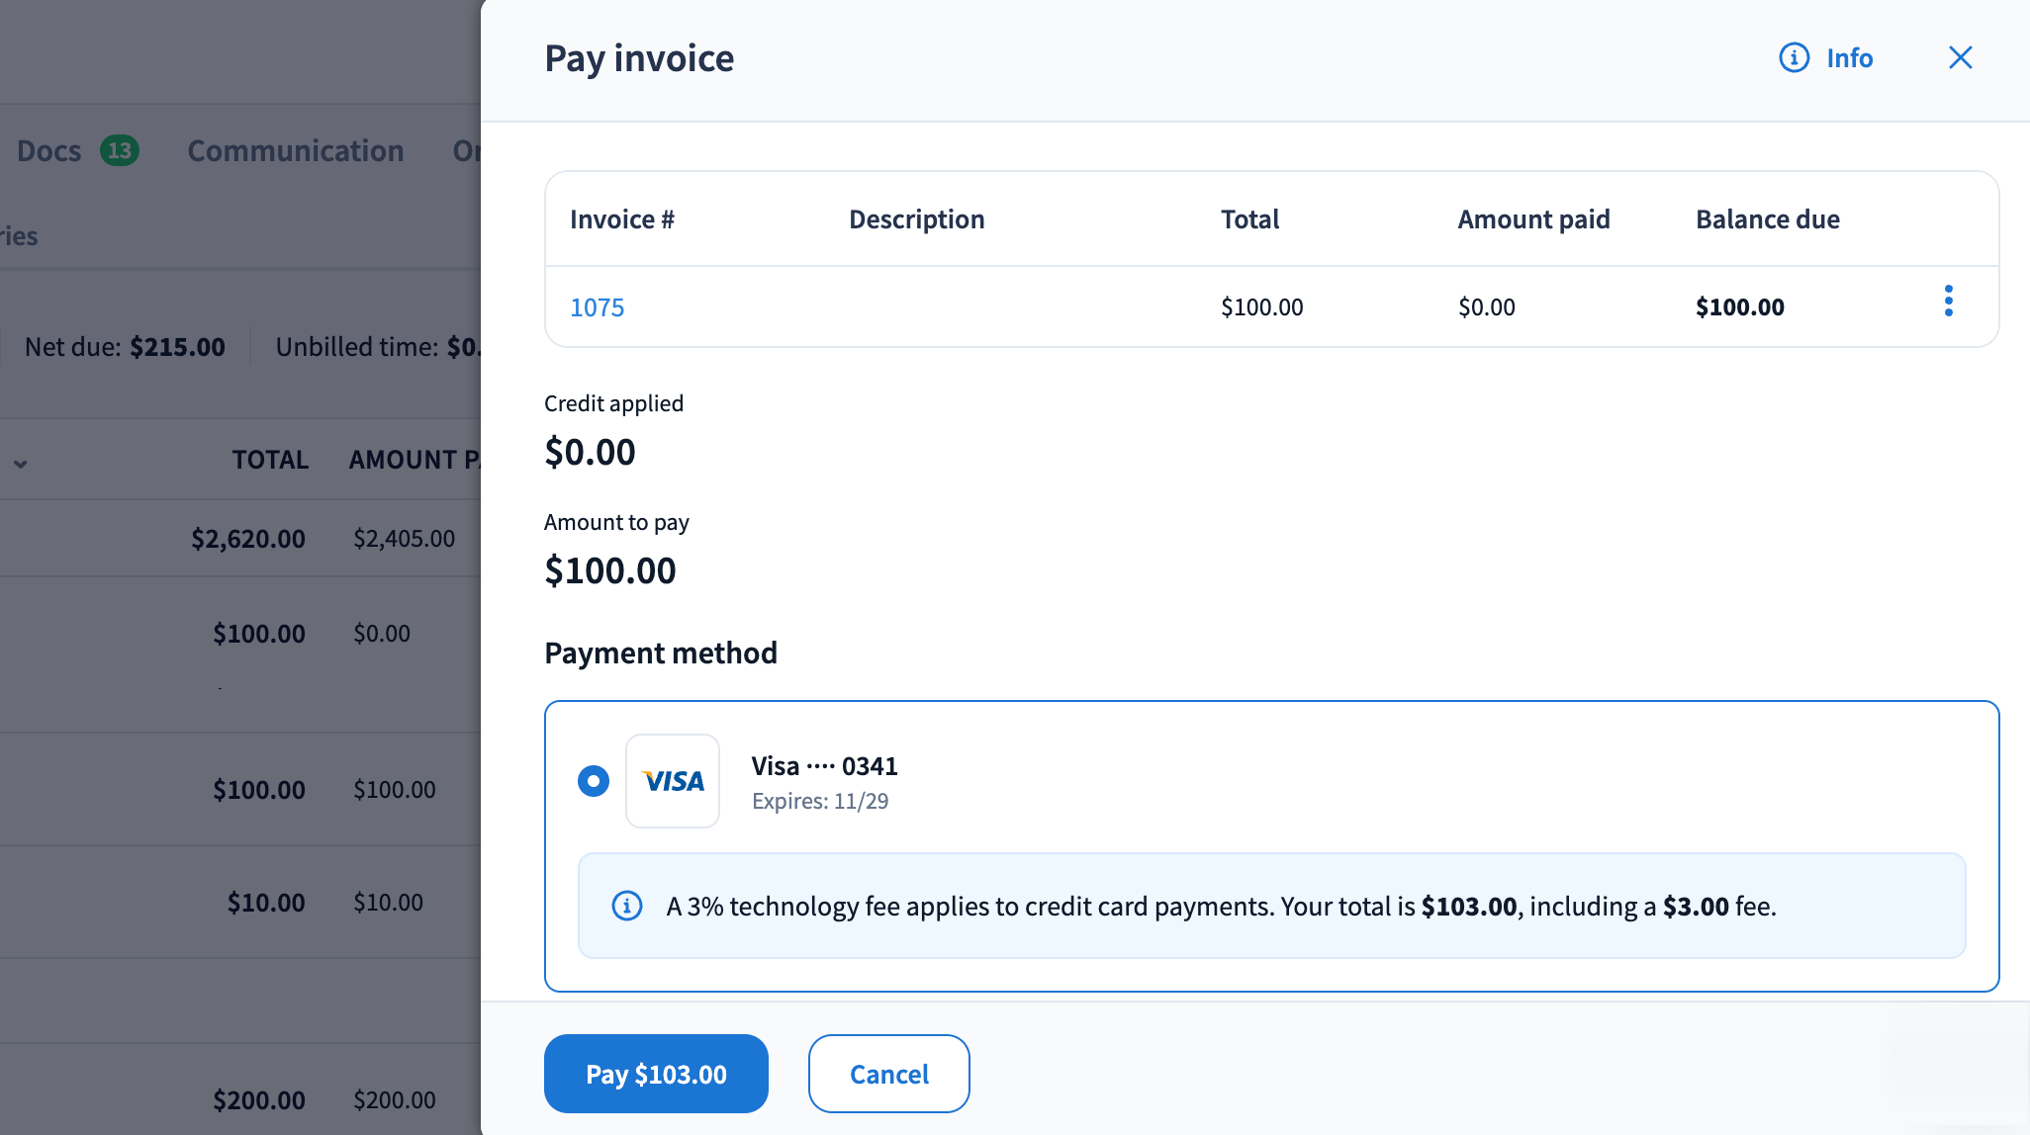Click the green 13 Docs badge
Viewport: 2030px width, 1135px height.
coord(119,151)
